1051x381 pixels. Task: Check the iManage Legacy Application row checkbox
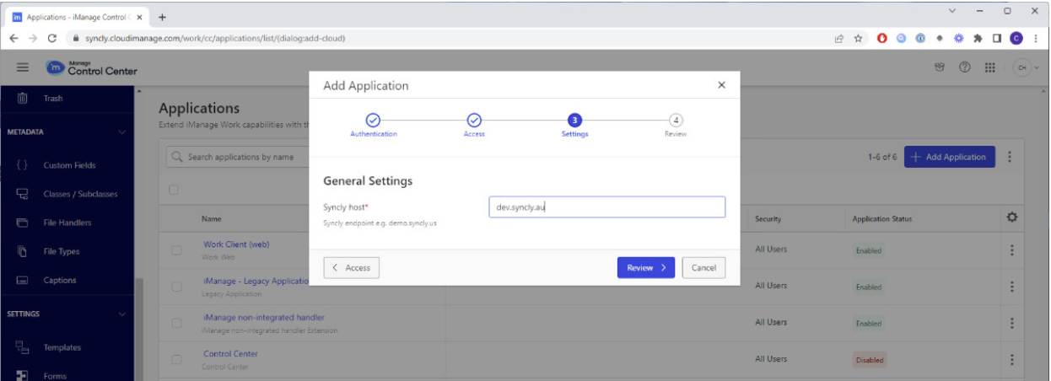pos(177,287)
